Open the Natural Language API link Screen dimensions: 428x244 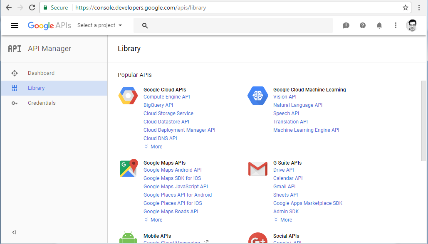298,105
